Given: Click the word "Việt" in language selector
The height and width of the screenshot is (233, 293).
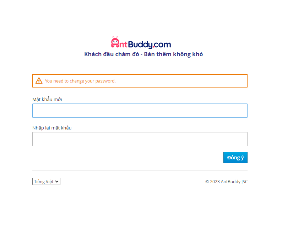Looking at the screenshot, I should tap(49, 181).
